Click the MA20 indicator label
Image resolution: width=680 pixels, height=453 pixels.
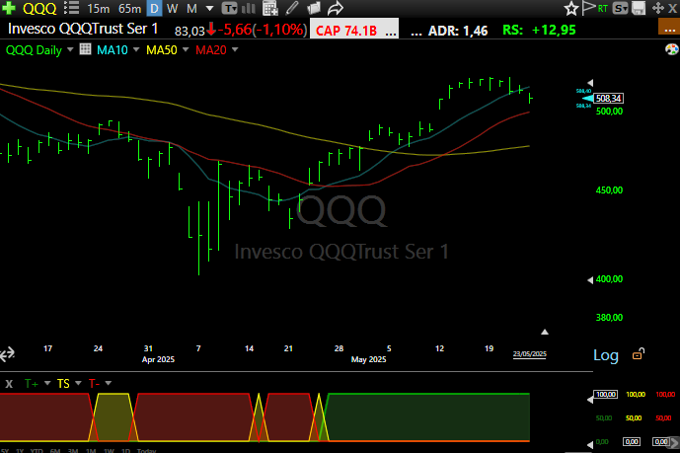click(x=211, y=50)
